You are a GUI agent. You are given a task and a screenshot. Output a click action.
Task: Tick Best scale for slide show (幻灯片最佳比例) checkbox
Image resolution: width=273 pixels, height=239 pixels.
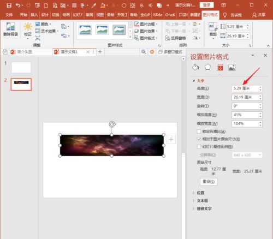pyautogui.click(x=199, y=147)
